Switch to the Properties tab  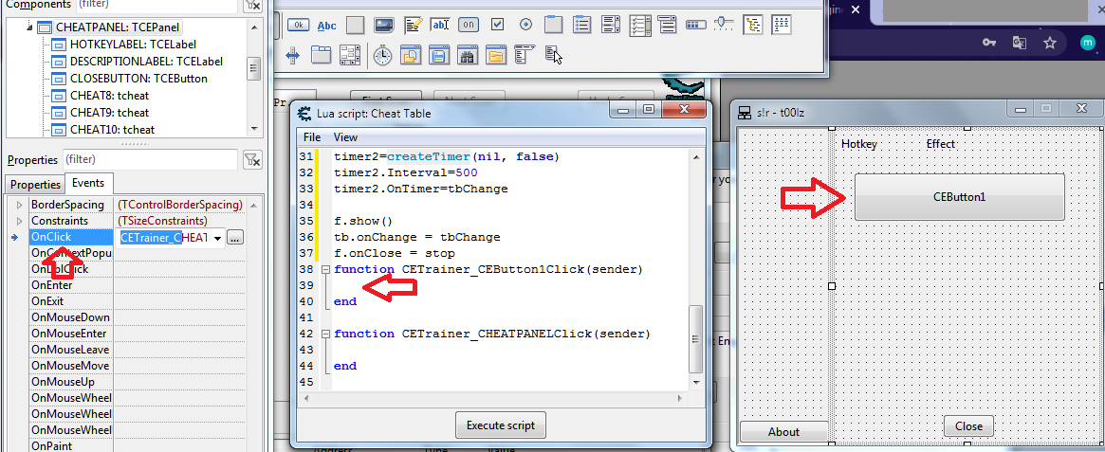pyautogui.click(x=35, y=184)
